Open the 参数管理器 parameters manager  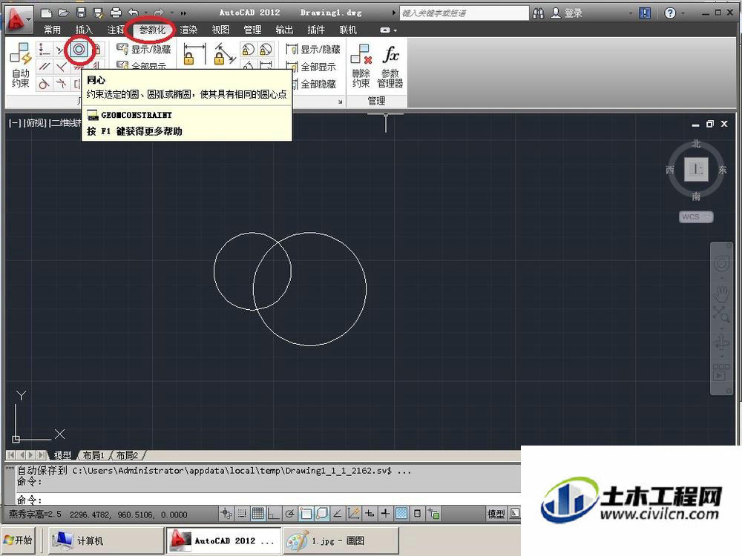click(390, 65)
